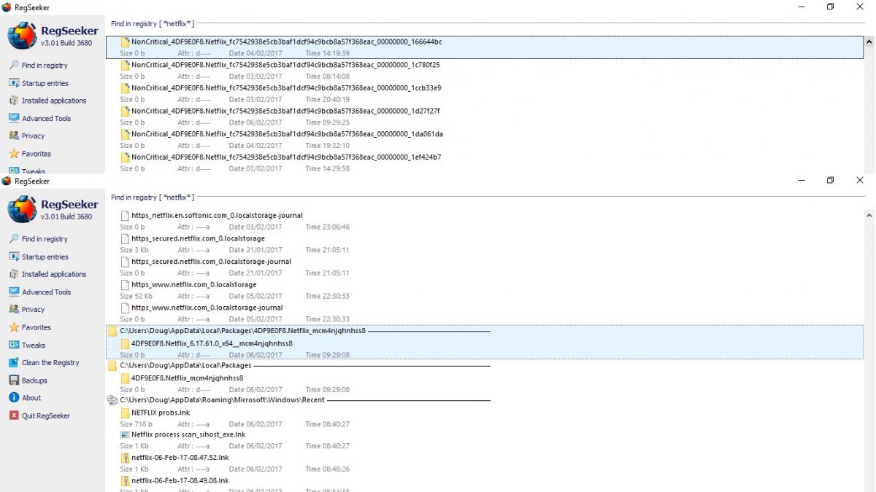Open Privacy icon in lower RegSeeker window
The image size is (876, 492).
(x=14, y=309)
